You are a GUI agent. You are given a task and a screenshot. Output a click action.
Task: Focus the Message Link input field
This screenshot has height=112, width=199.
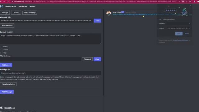pyautogui.click(x=50, y=73)
